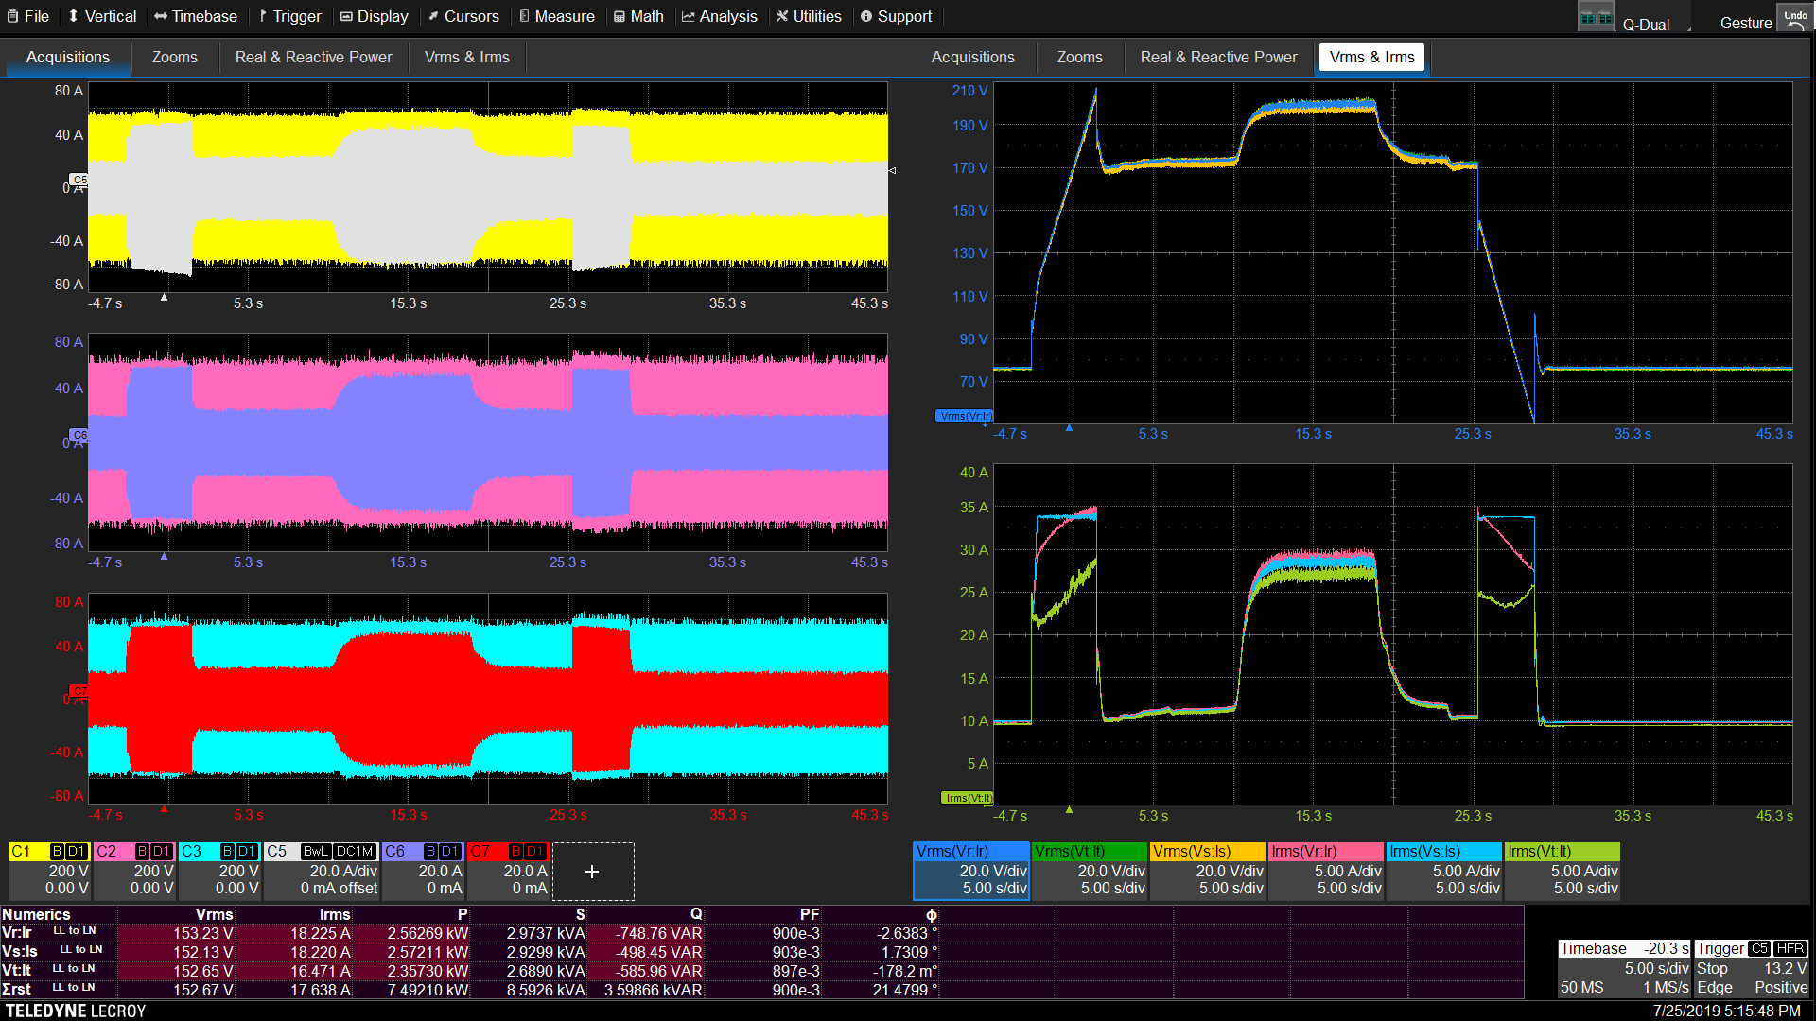The image size is (1816, 1021).
Task: Click C5 channel marker on top grid
Action: coord(79,180)
